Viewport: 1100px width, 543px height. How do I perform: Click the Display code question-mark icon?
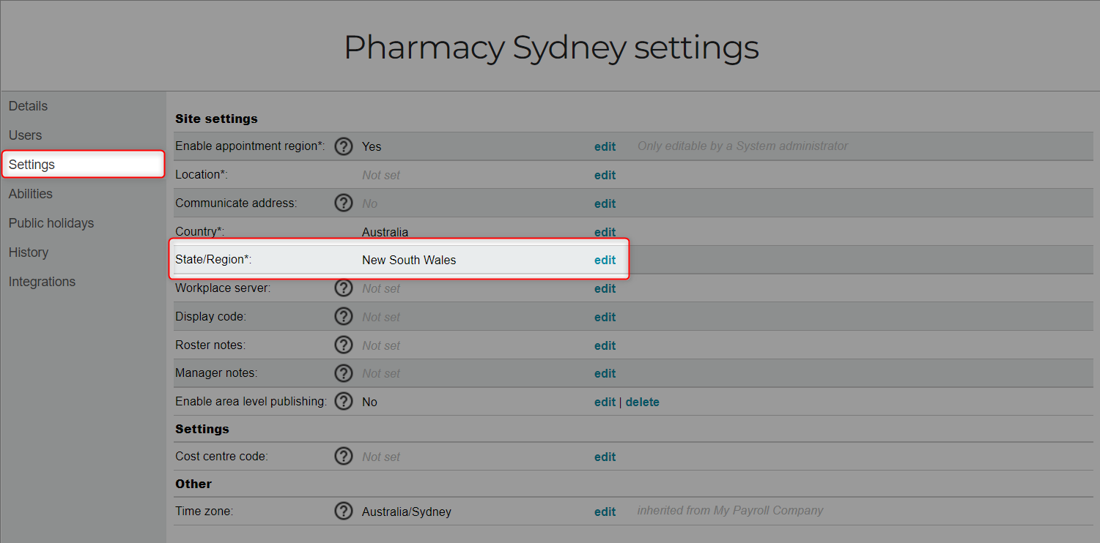[x=344, y=316]
